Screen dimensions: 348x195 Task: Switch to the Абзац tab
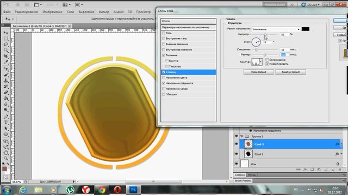click(251, 175)
